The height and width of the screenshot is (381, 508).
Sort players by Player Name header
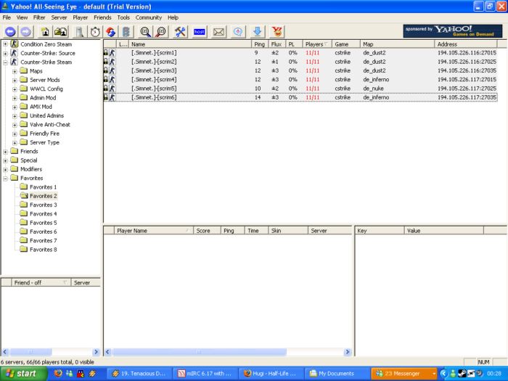154,231
